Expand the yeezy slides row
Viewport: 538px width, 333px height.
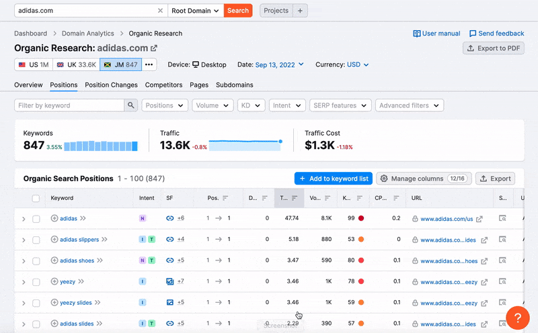point(24,303)
